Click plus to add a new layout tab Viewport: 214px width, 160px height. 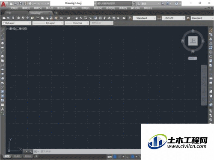(x=36, y=156)
